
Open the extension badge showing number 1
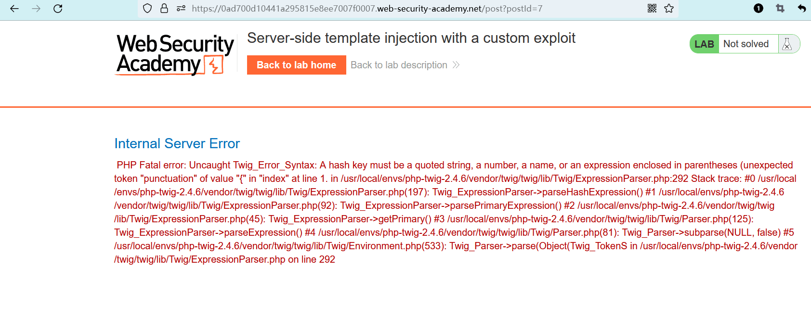coord(759,8)
